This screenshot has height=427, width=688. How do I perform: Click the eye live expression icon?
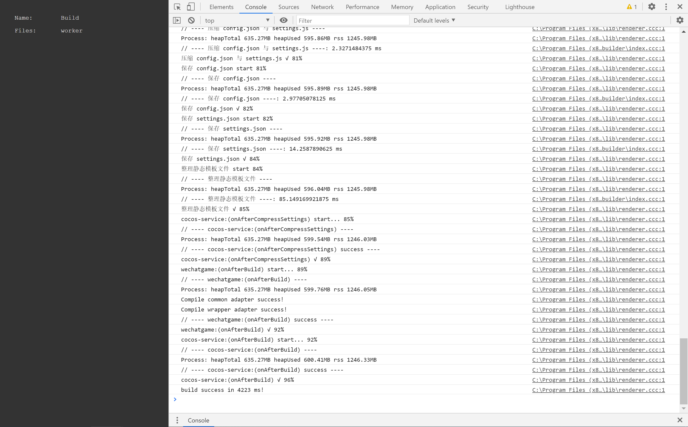(283, 20)
